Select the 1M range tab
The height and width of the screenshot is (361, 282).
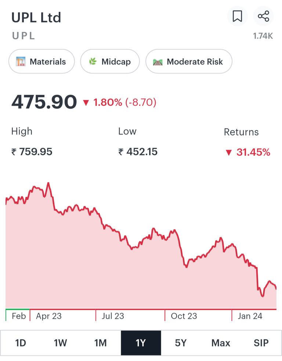click(101, 343)
